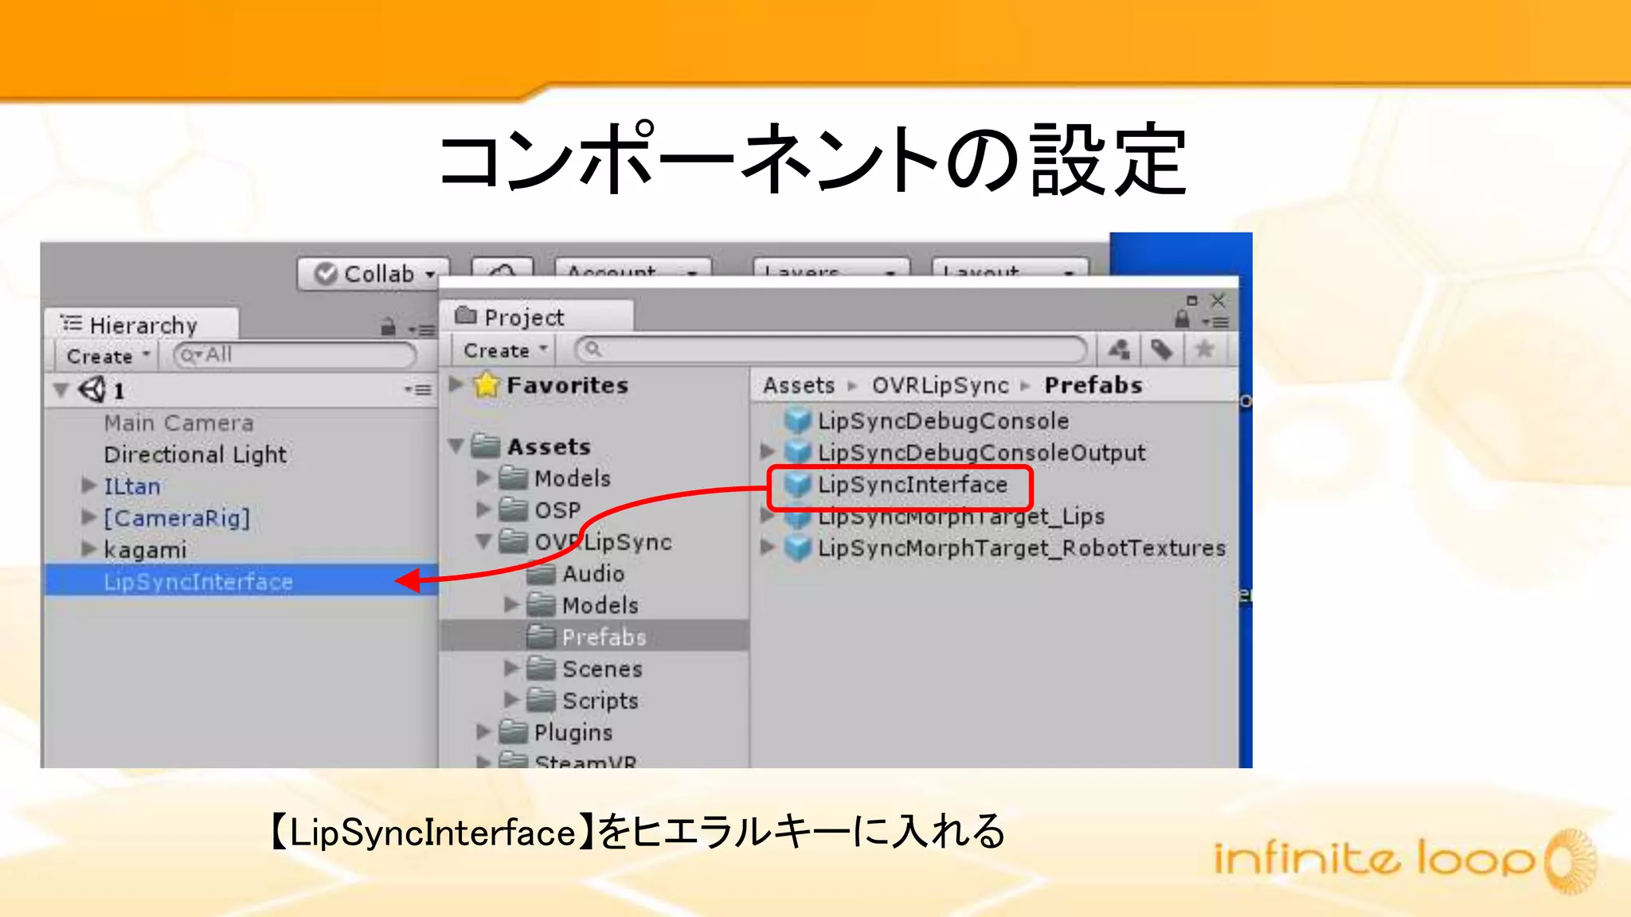Select LipSyncInterface prefab asset

896,484
